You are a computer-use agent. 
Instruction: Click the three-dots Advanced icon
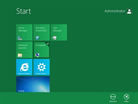(x=113, y=97)
